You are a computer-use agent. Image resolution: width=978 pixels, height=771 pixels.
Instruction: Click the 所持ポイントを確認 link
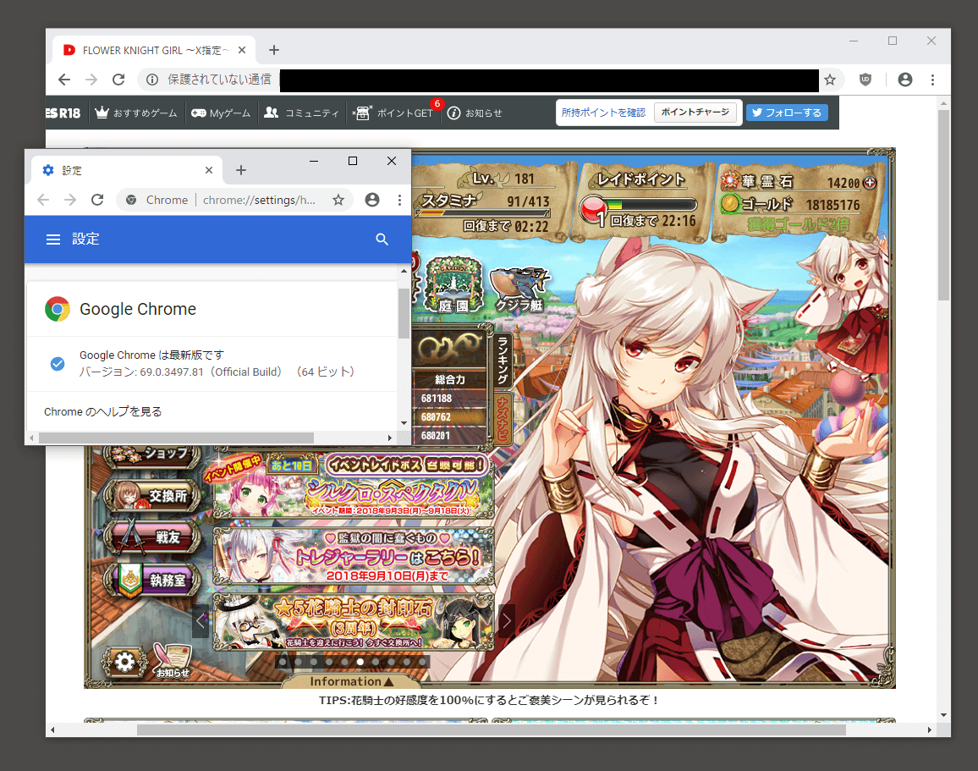click(x=603, y=113)
